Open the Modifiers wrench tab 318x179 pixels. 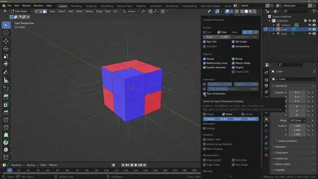(x=266, y=125)
